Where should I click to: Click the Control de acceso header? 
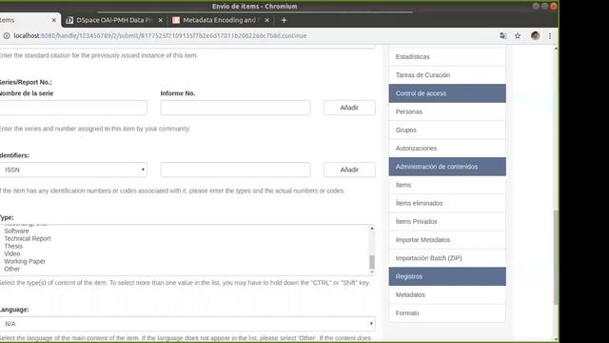(x=447, y=93)
